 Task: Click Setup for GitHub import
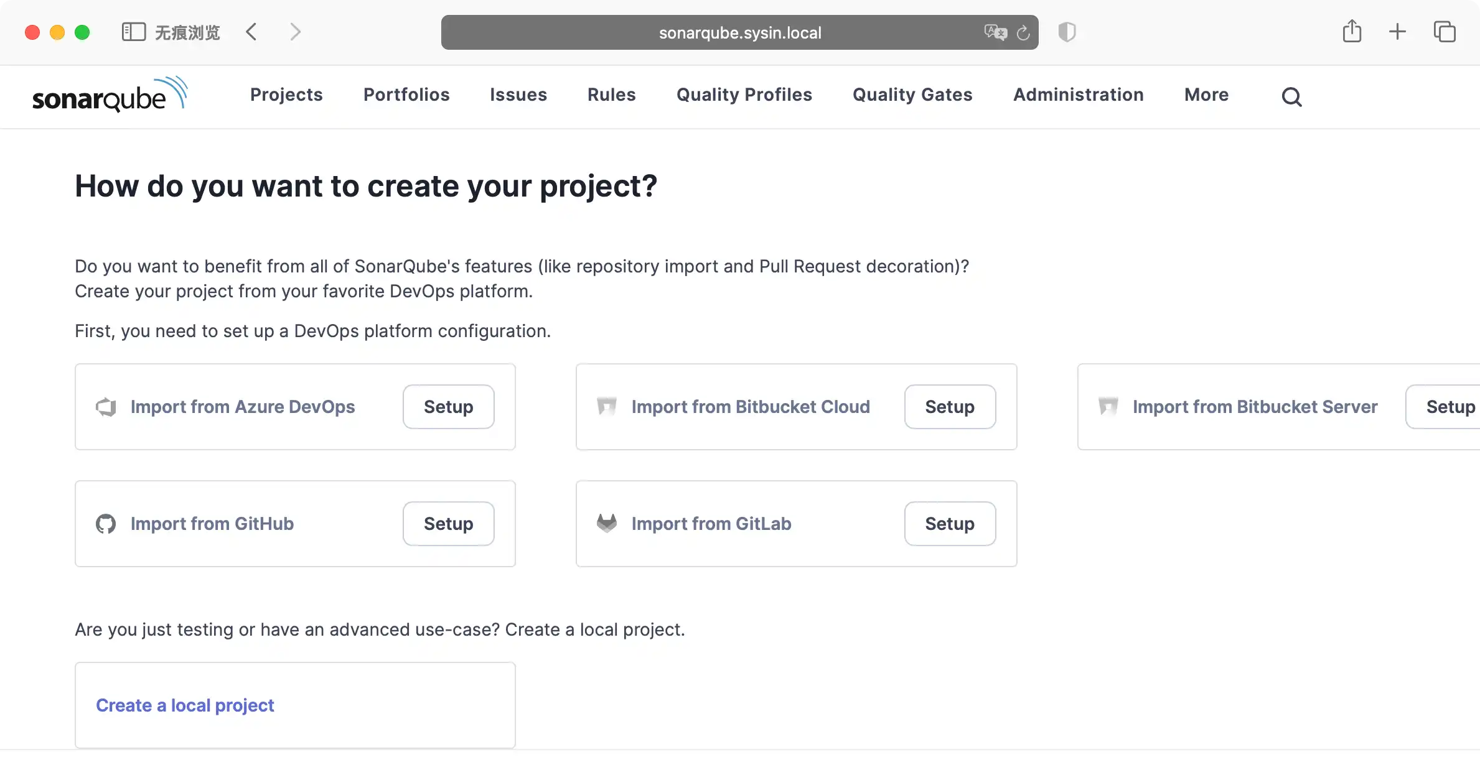(448, 524)
